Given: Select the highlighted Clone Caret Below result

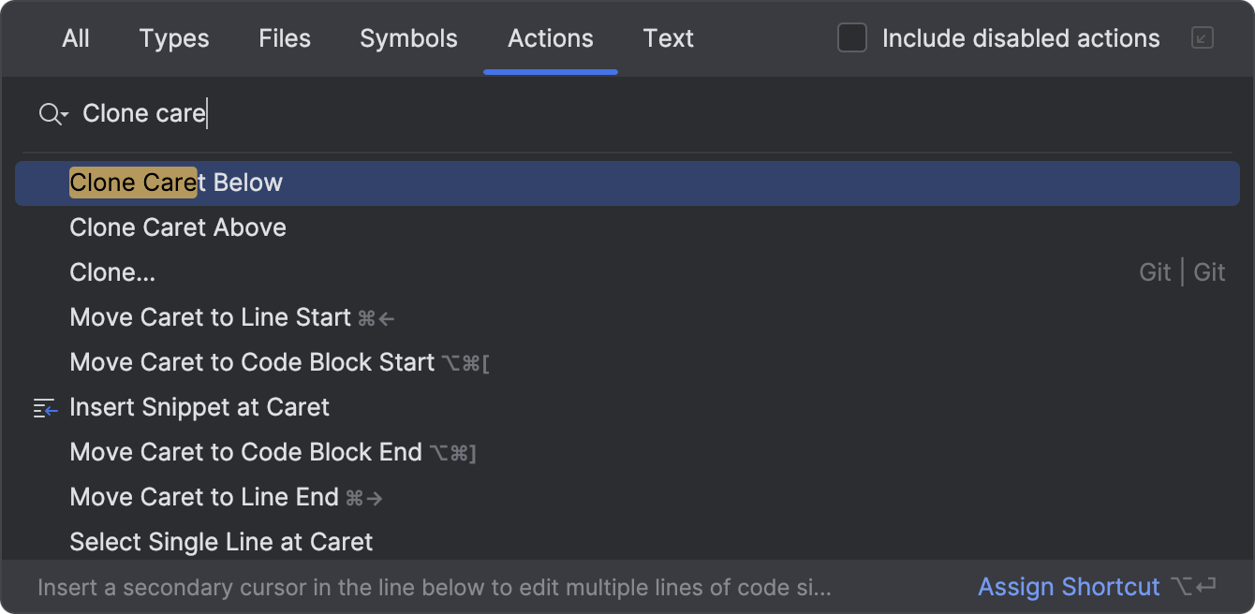Looking at the screenshot, I should coord(176,183).
